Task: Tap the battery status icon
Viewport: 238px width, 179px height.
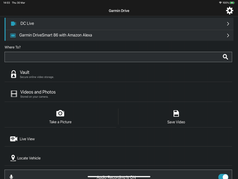Action: coord(232,3)
